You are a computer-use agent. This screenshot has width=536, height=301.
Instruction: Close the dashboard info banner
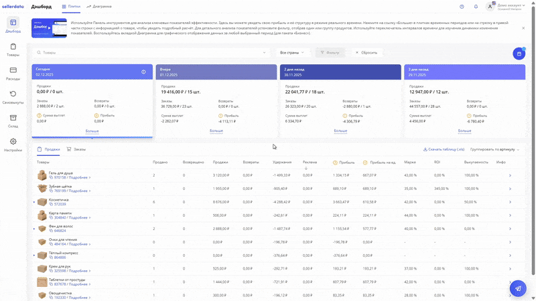[523, 28]
